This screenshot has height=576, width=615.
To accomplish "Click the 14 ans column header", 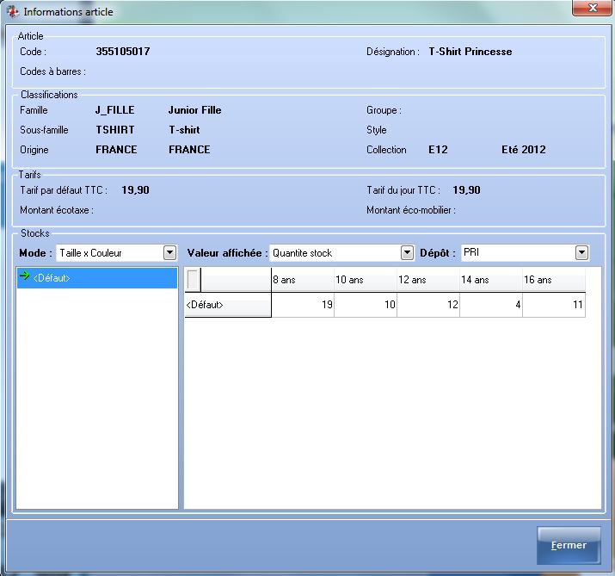I will point(490,280).
